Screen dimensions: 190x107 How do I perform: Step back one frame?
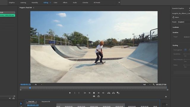point(89,93)
